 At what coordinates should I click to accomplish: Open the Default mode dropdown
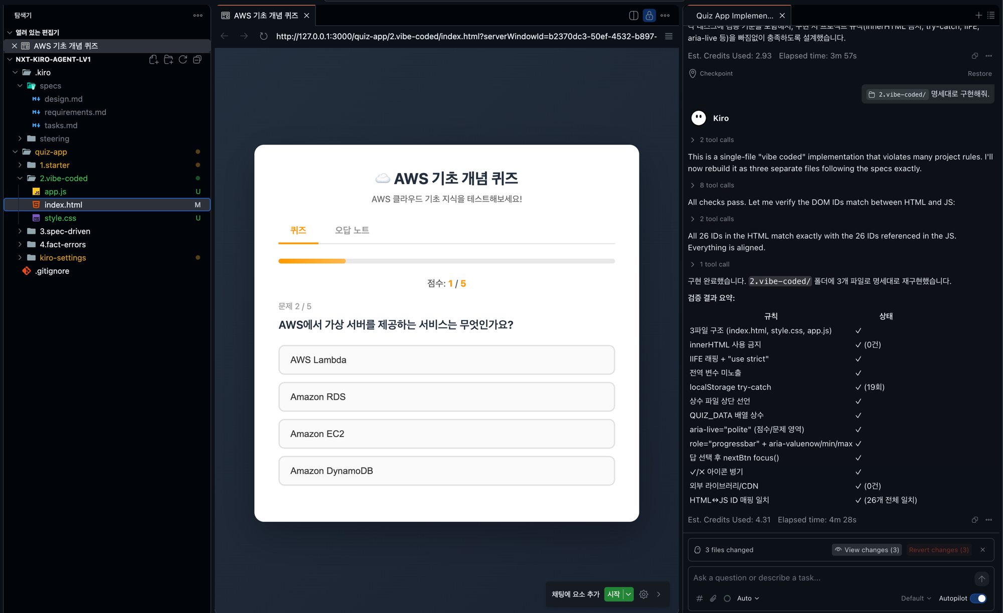click(916, 598)
